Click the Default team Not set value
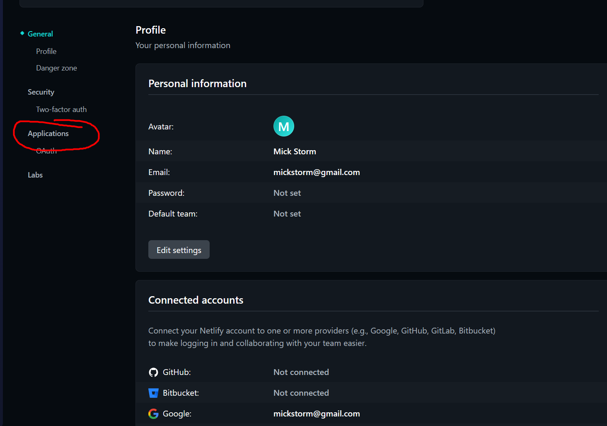 click(287, 214)
